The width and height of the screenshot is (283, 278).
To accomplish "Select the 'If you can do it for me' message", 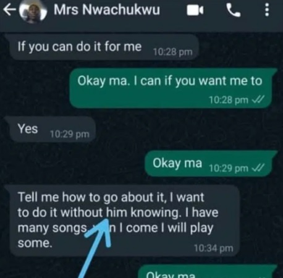I will point(103,47).
